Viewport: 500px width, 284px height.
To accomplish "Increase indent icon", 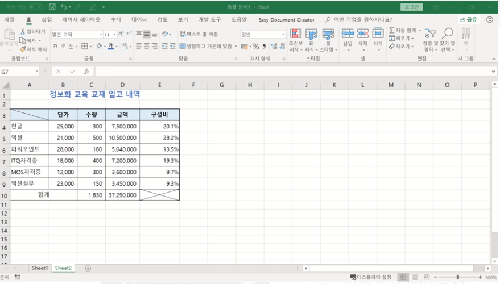I will coord(172,46).
